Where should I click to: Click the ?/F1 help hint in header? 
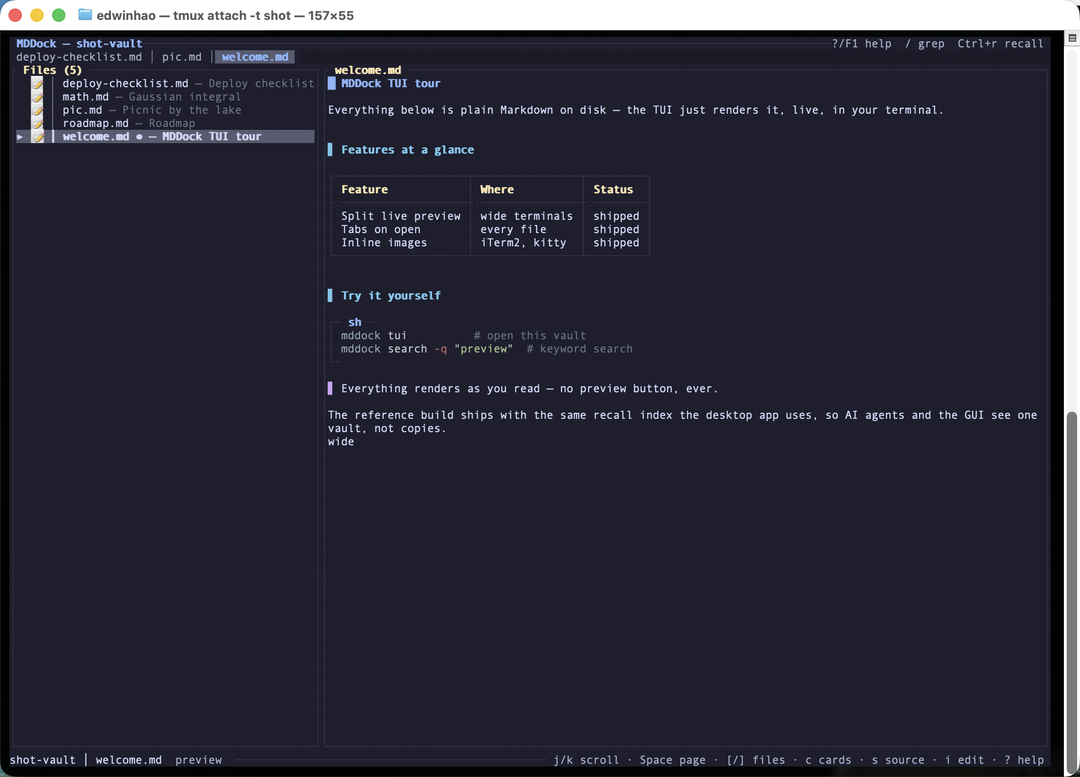tap(862, 44)
